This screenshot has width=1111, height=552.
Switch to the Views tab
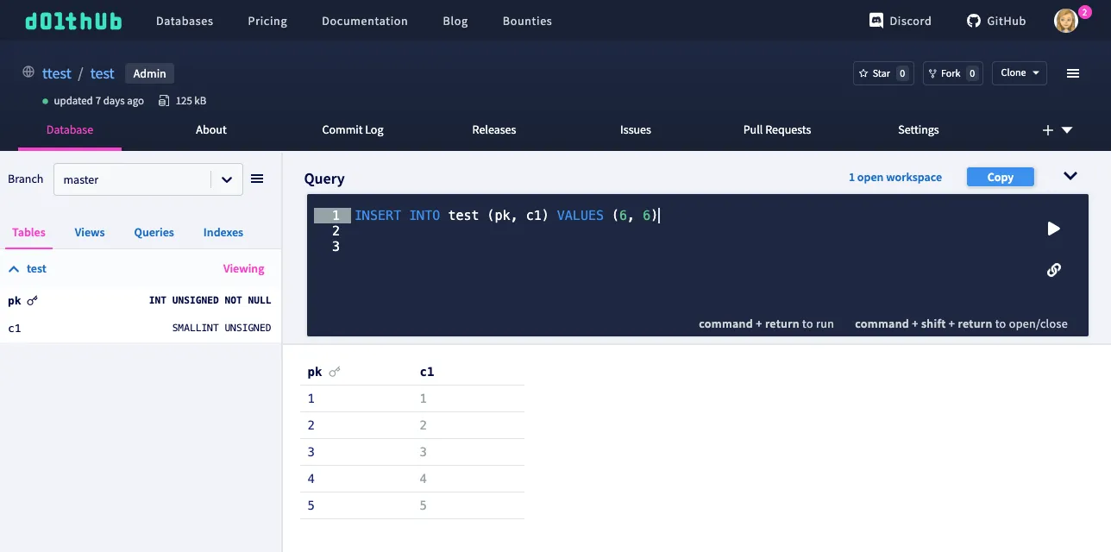[x=90, y=232]
